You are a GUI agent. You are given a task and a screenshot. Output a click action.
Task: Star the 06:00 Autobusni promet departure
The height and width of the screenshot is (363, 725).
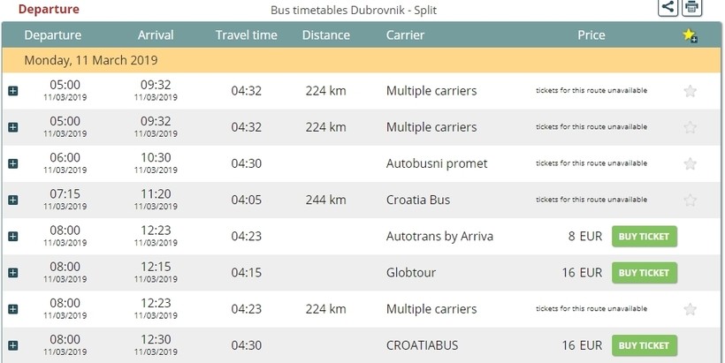point(691,163)
